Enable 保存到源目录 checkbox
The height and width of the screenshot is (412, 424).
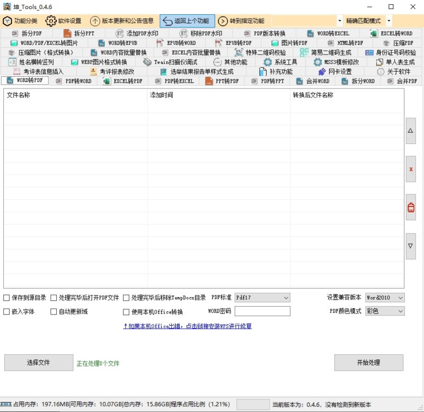(x=6, y=298)
